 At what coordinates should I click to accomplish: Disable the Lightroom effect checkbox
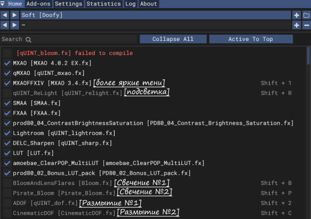[x=8, y=133]
